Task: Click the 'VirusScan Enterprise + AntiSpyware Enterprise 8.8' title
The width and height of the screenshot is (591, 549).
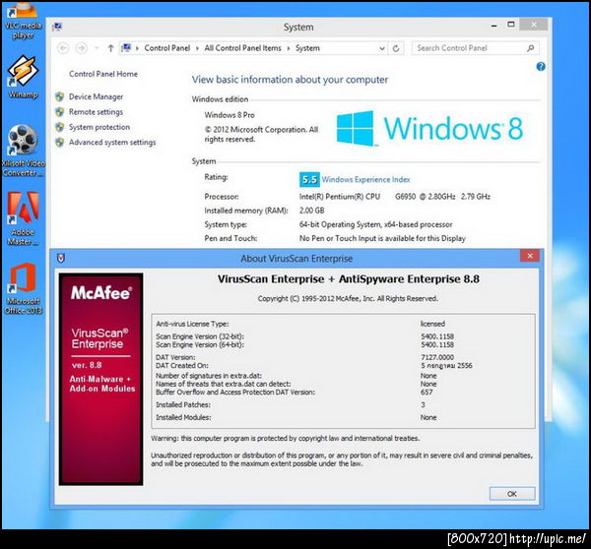Action: (349, 279)
